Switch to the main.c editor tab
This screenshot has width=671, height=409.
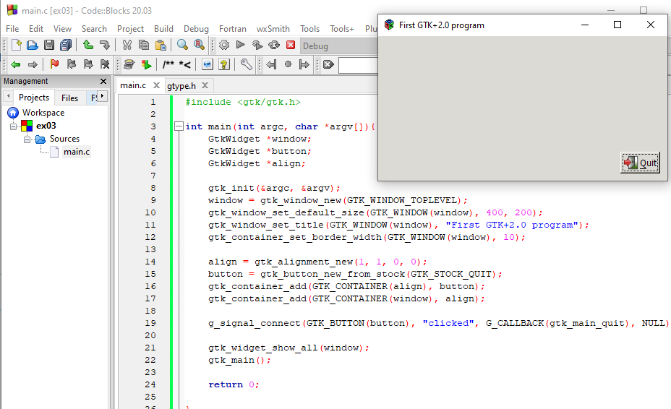[133, 85]
